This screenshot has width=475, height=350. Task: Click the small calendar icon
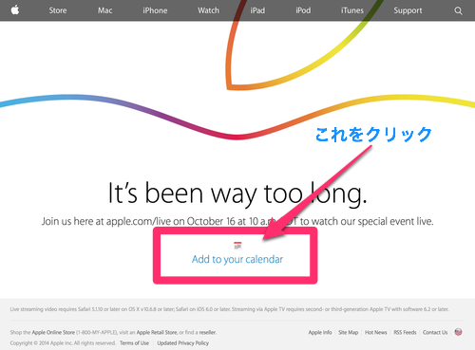point(237,246)
